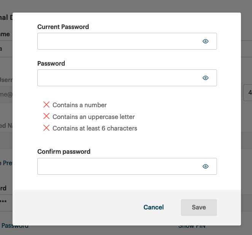The height and width of the screenshot is (235, 252).
Task: Click red X beside at least 6 characters
Action: pos(46,128)
